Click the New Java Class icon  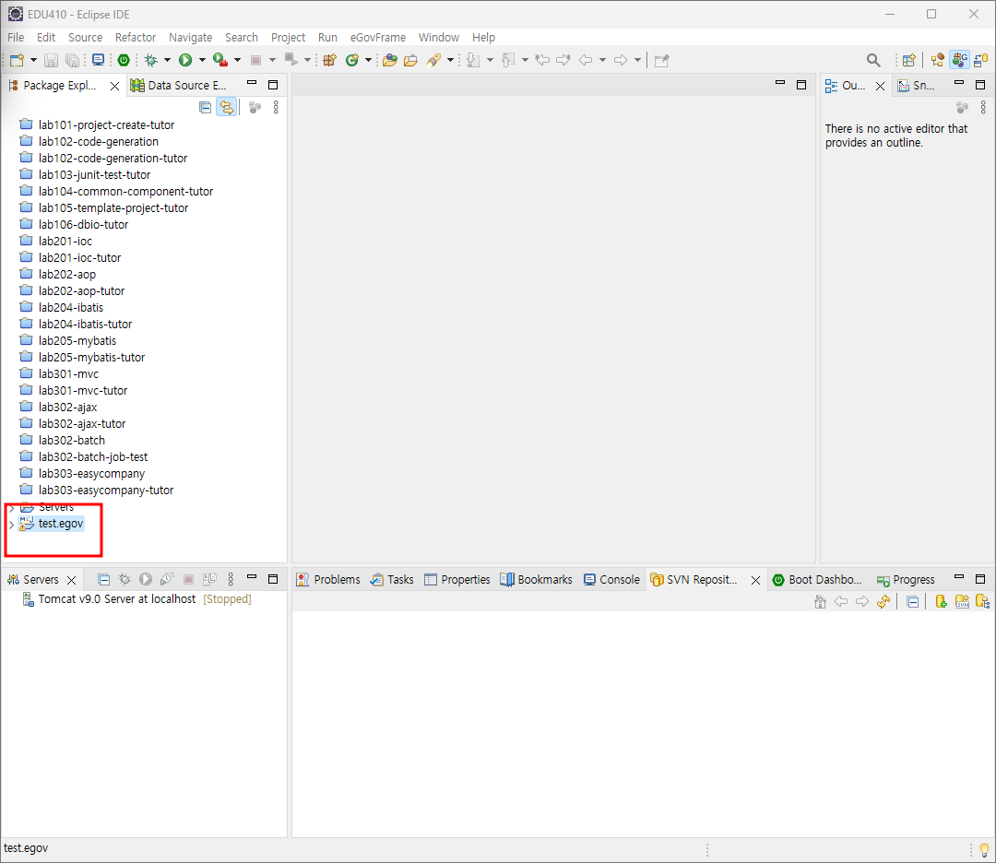(x=352, y=60)
